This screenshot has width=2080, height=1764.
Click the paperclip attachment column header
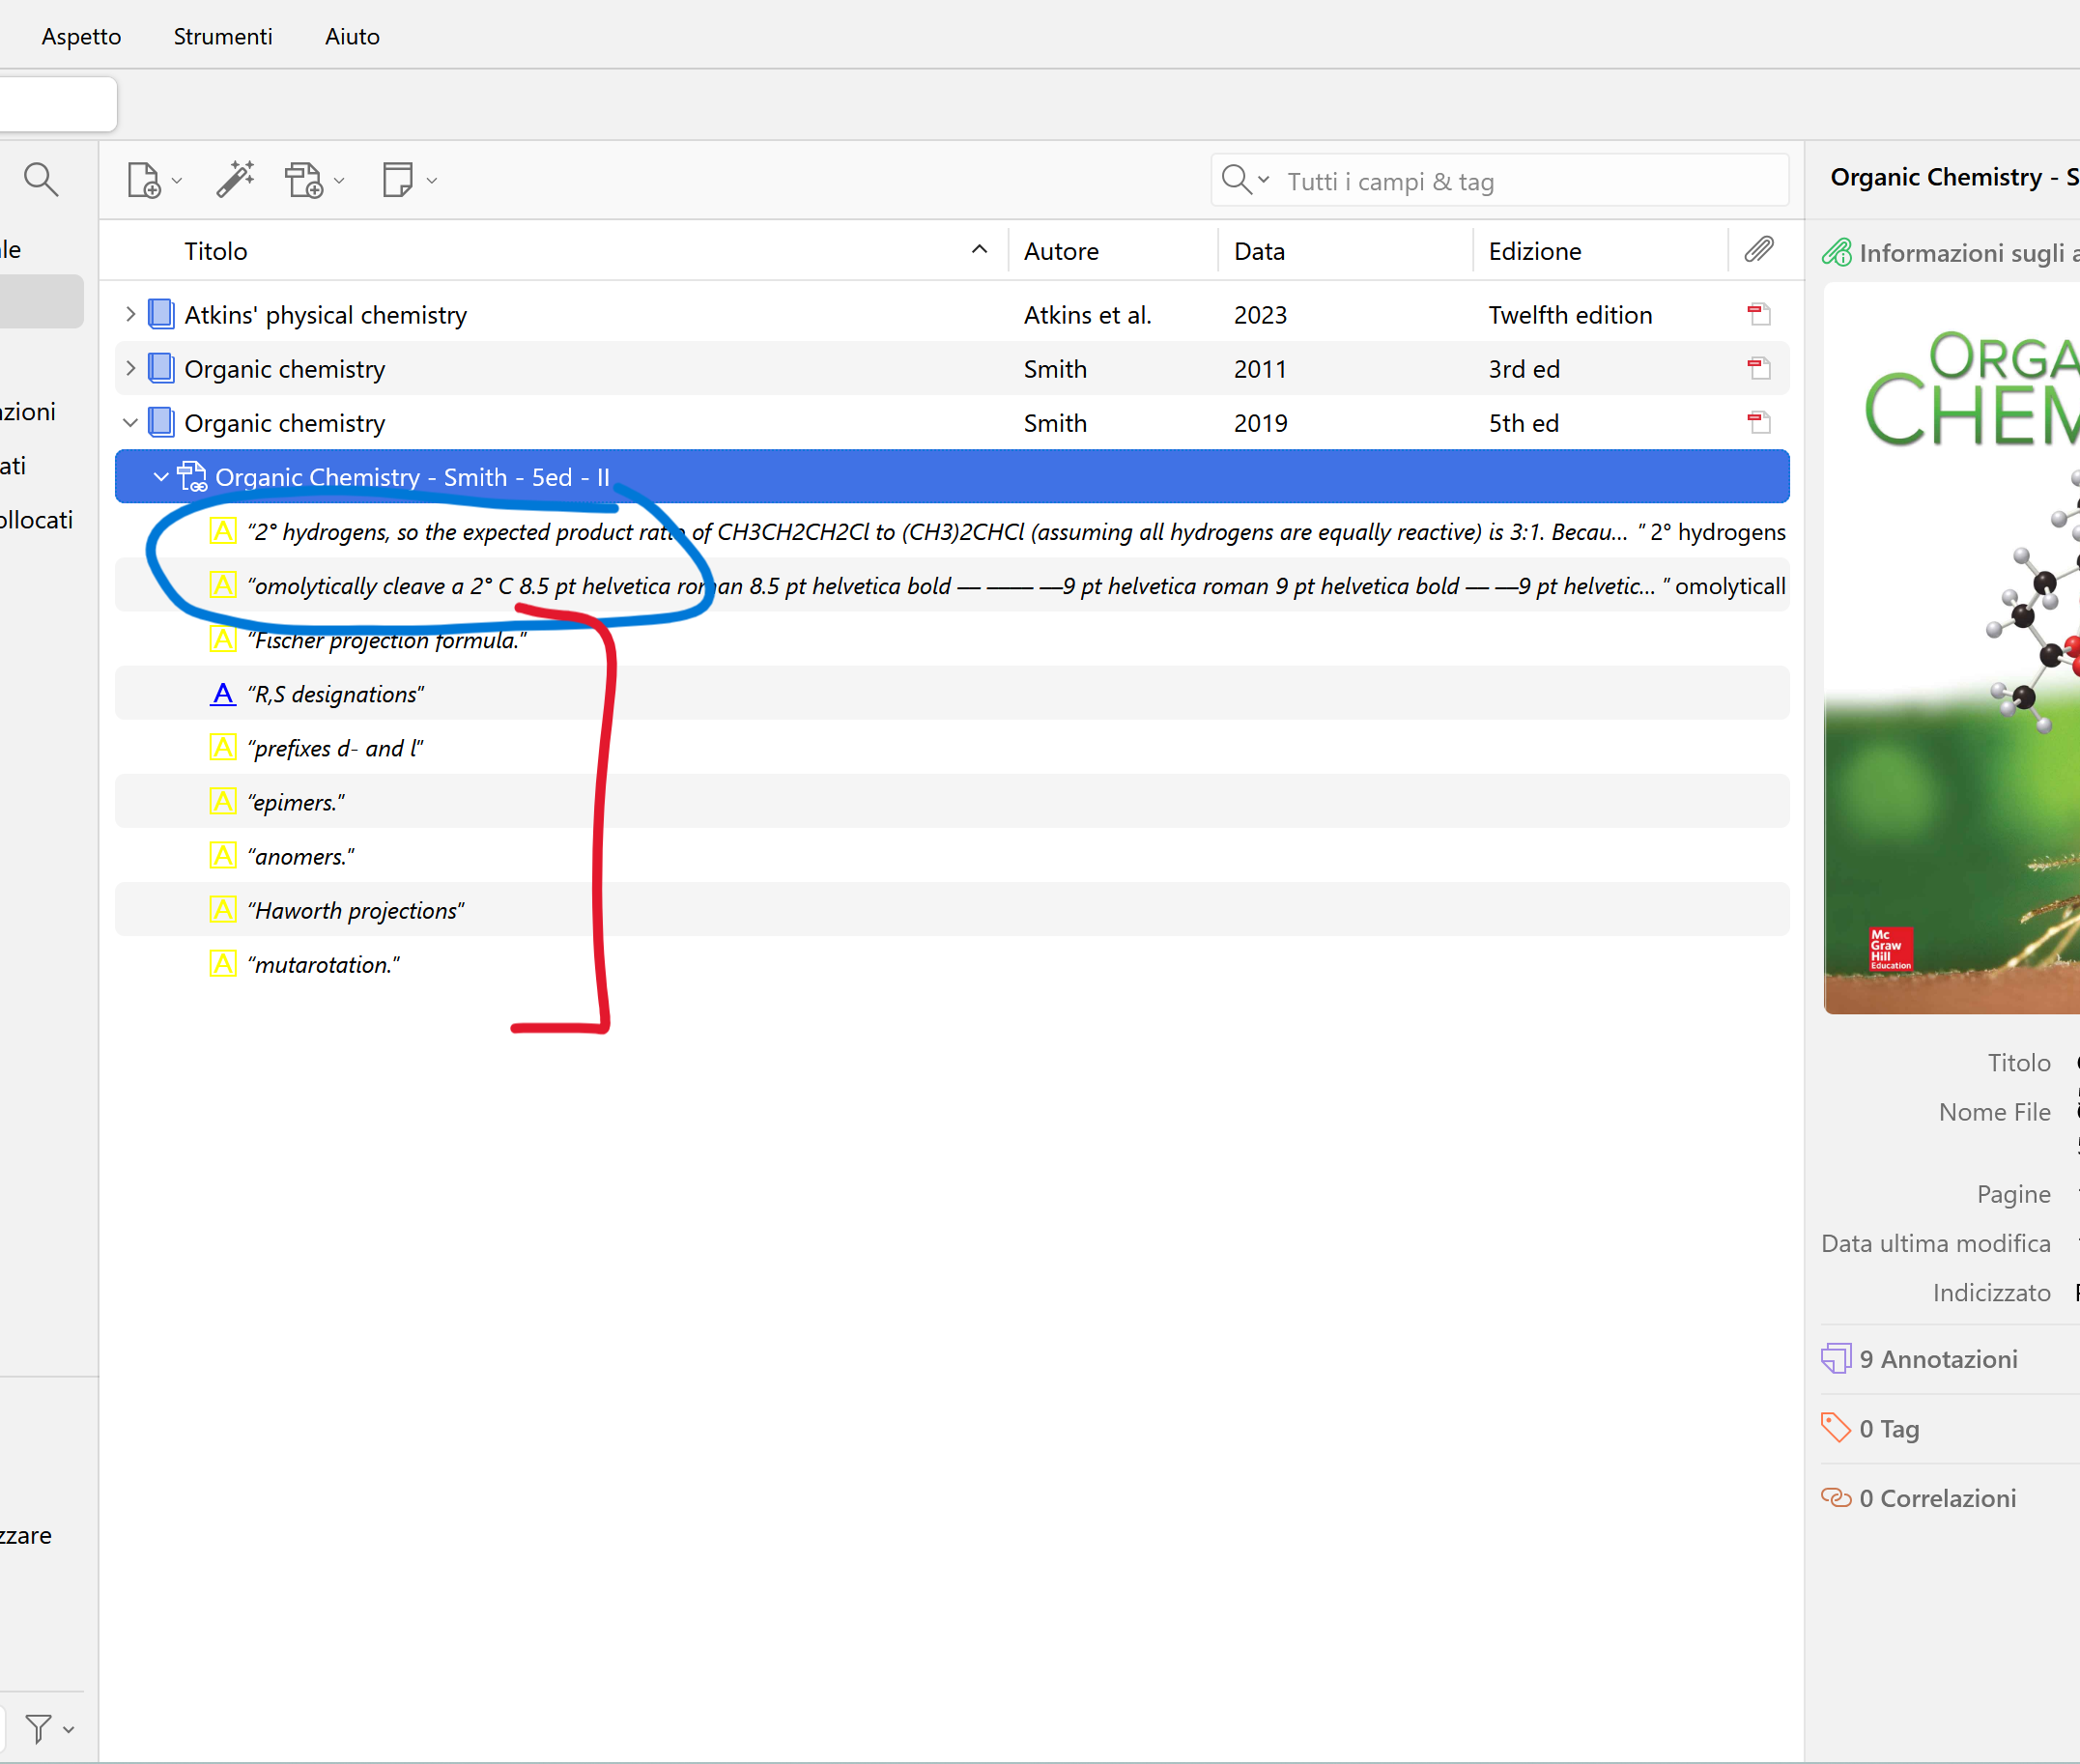(1759, 250)
